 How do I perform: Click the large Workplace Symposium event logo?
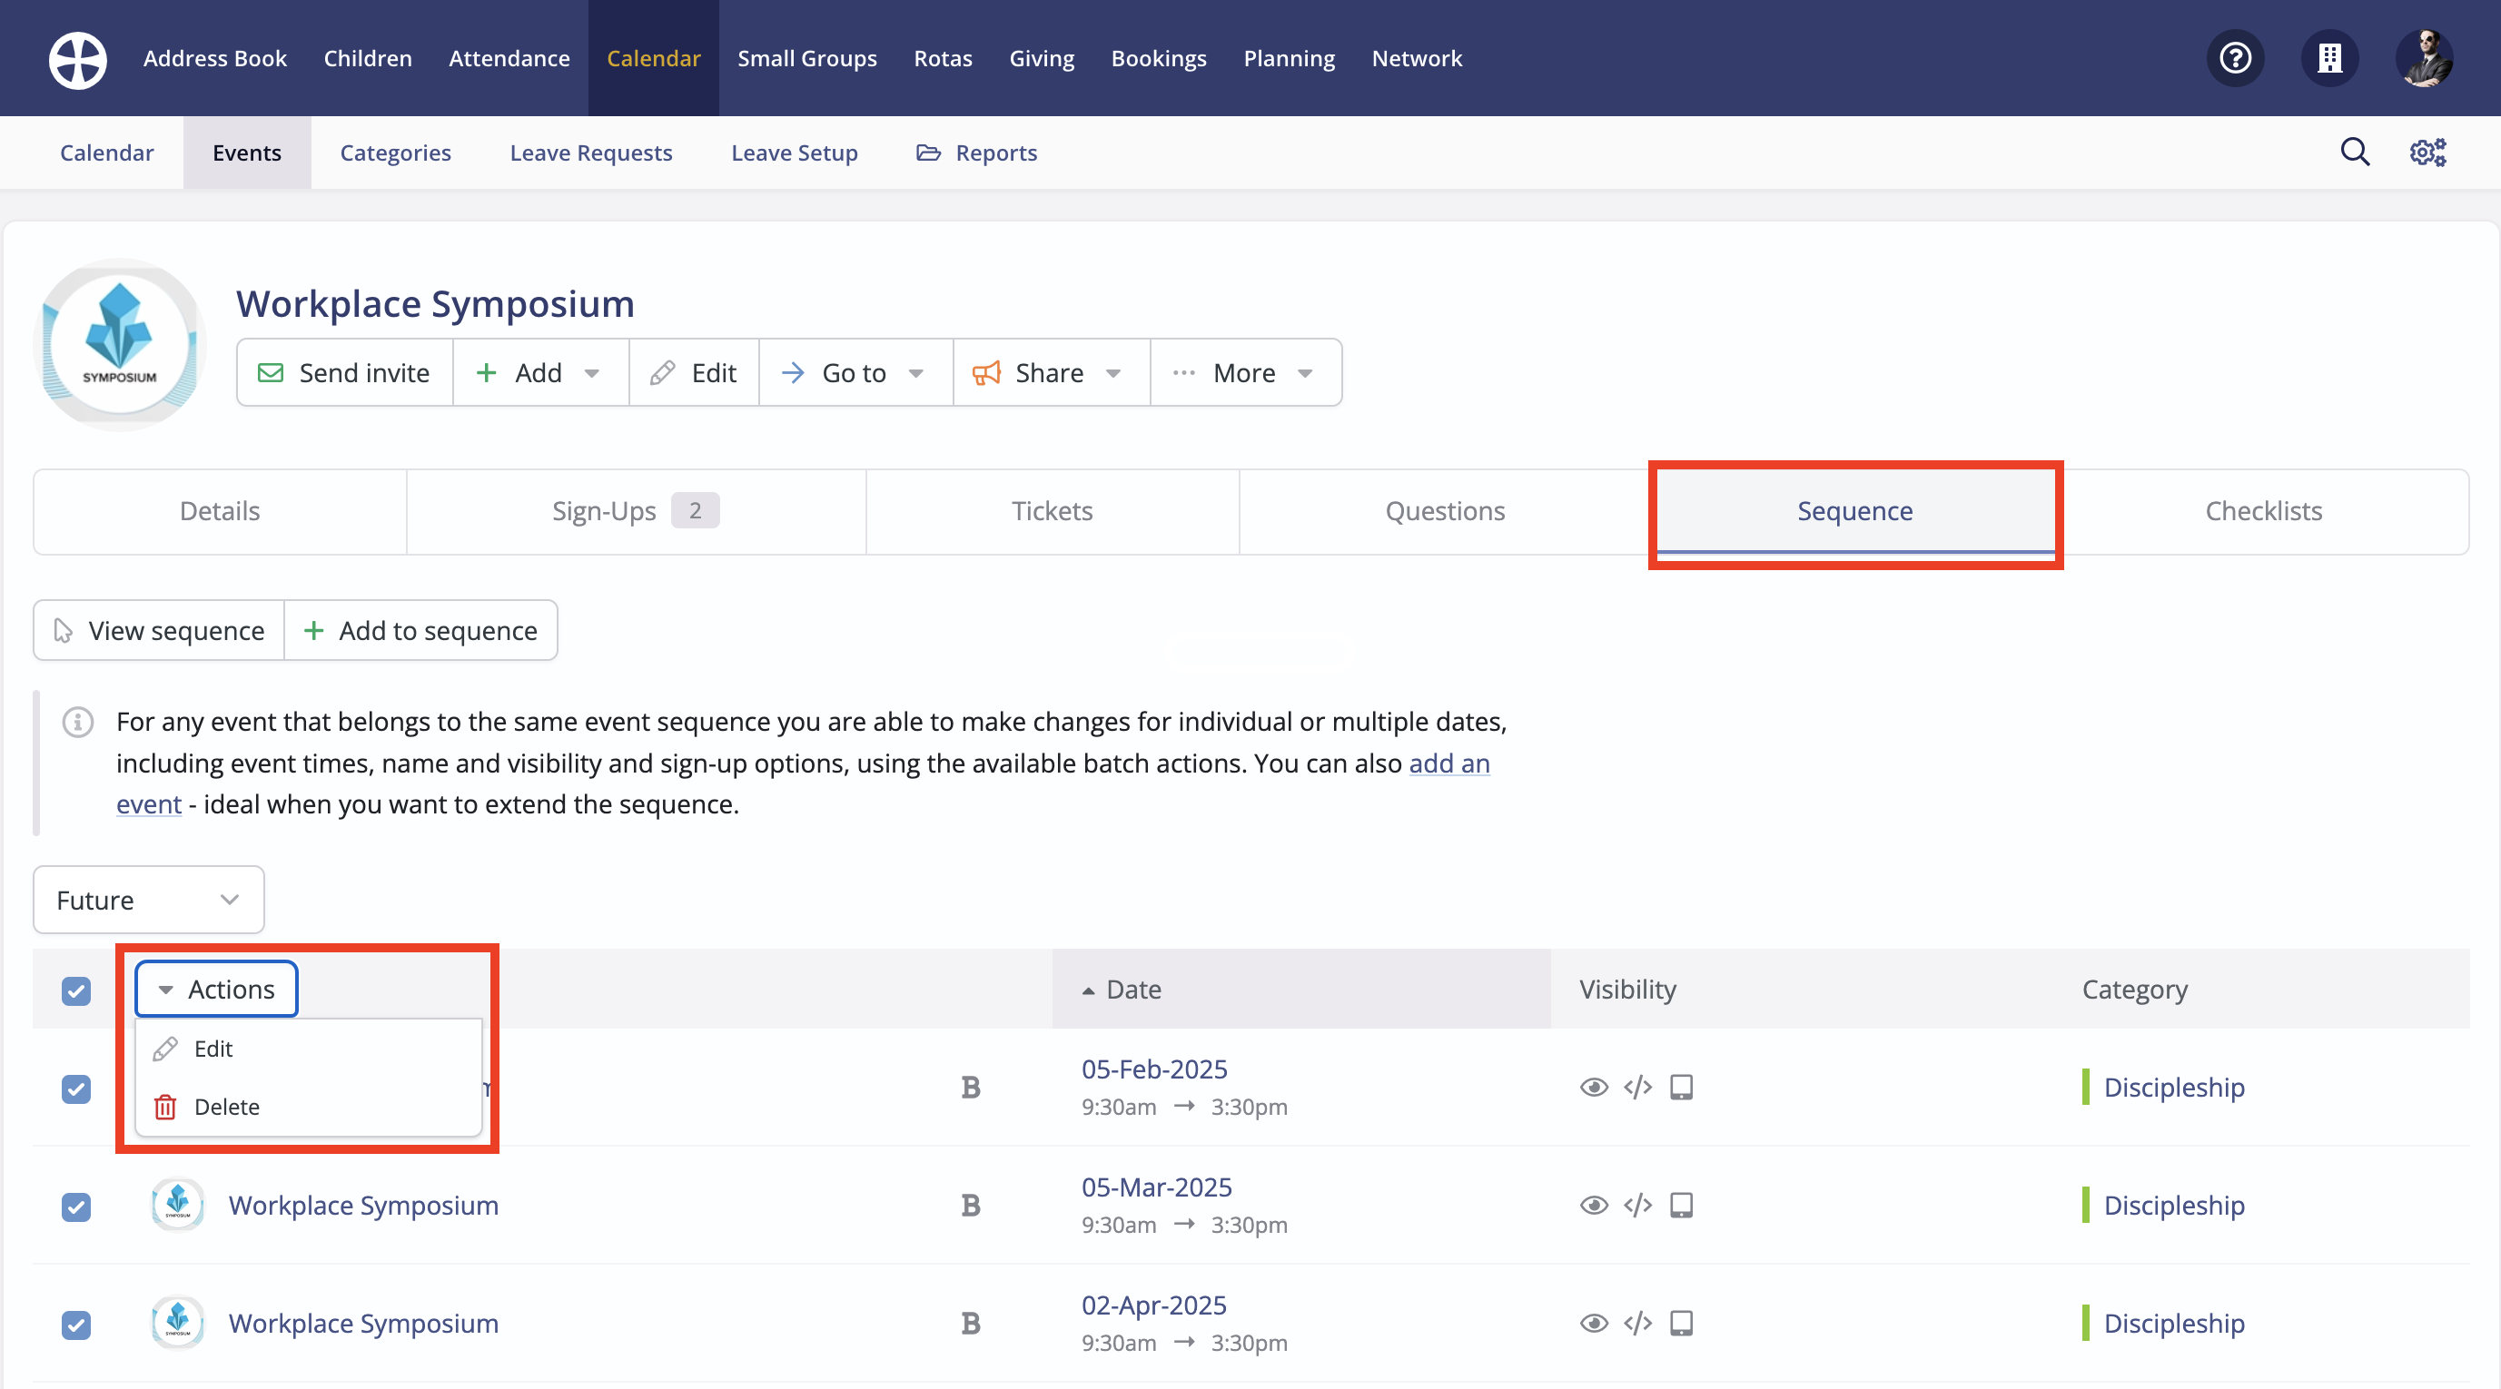click(118, 345)
